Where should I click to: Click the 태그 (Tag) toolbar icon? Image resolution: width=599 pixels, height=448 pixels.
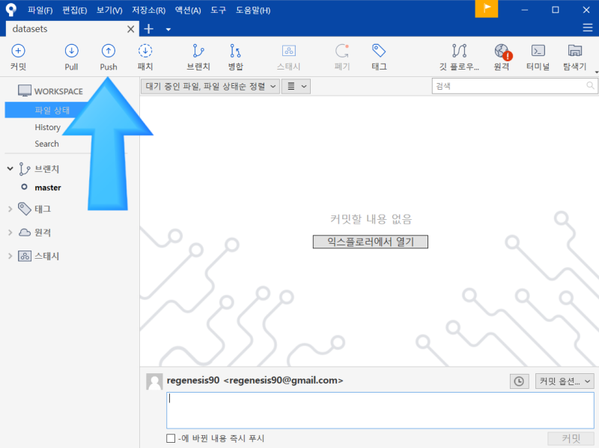(x=377, y=55)
